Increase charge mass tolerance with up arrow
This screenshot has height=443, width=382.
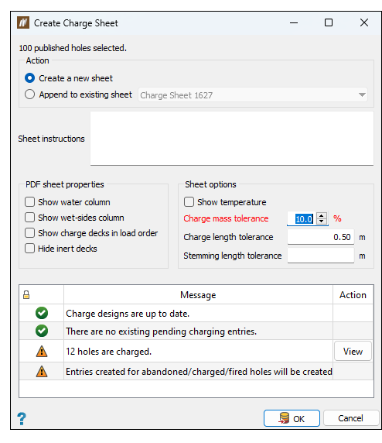click(322, 215)
